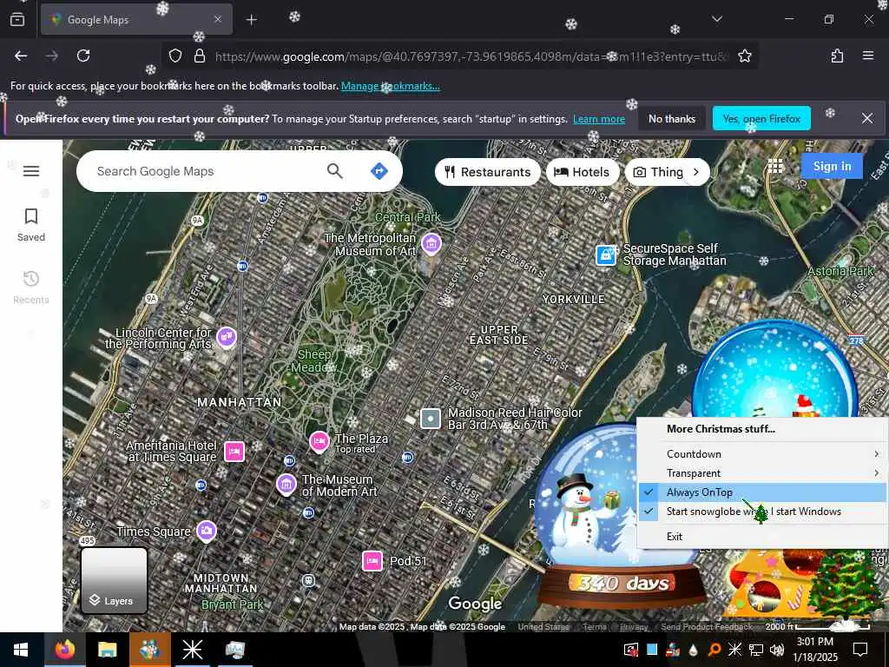Filter map by Things to do chip
The image size is (889, 667).
(658, 172)
